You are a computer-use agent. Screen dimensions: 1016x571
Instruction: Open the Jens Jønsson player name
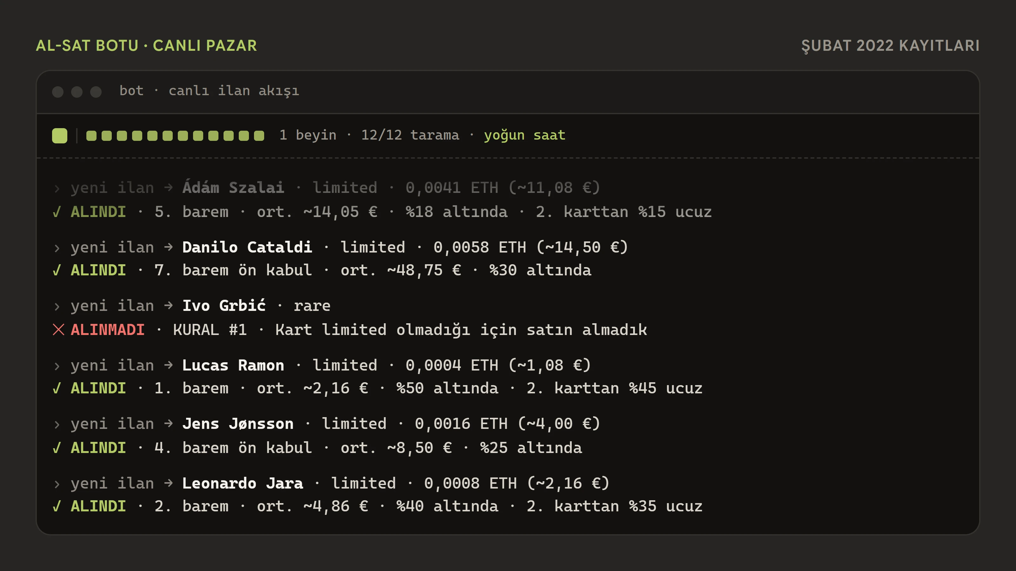tap(238, 423)
